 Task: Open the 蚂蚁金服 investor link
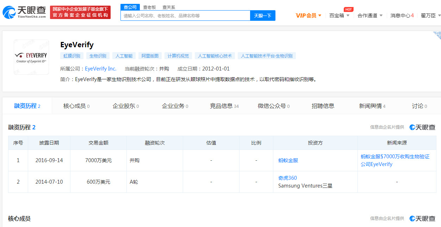(x=288, y=160)
